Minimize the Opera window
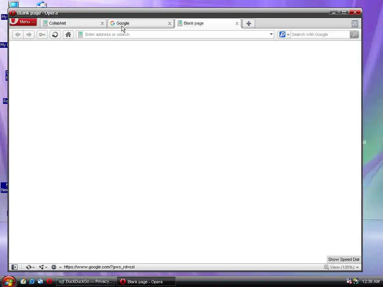Viewport: 383px width, 287px height. coord(333,12)
